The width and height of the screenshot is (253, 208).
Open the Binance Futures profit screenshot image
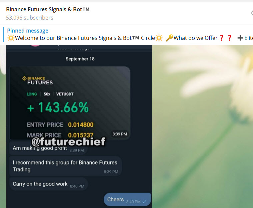70,103
